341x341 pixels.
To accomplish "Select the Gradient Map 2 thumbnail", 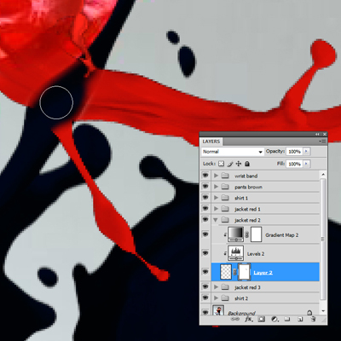I will point(236,234).
